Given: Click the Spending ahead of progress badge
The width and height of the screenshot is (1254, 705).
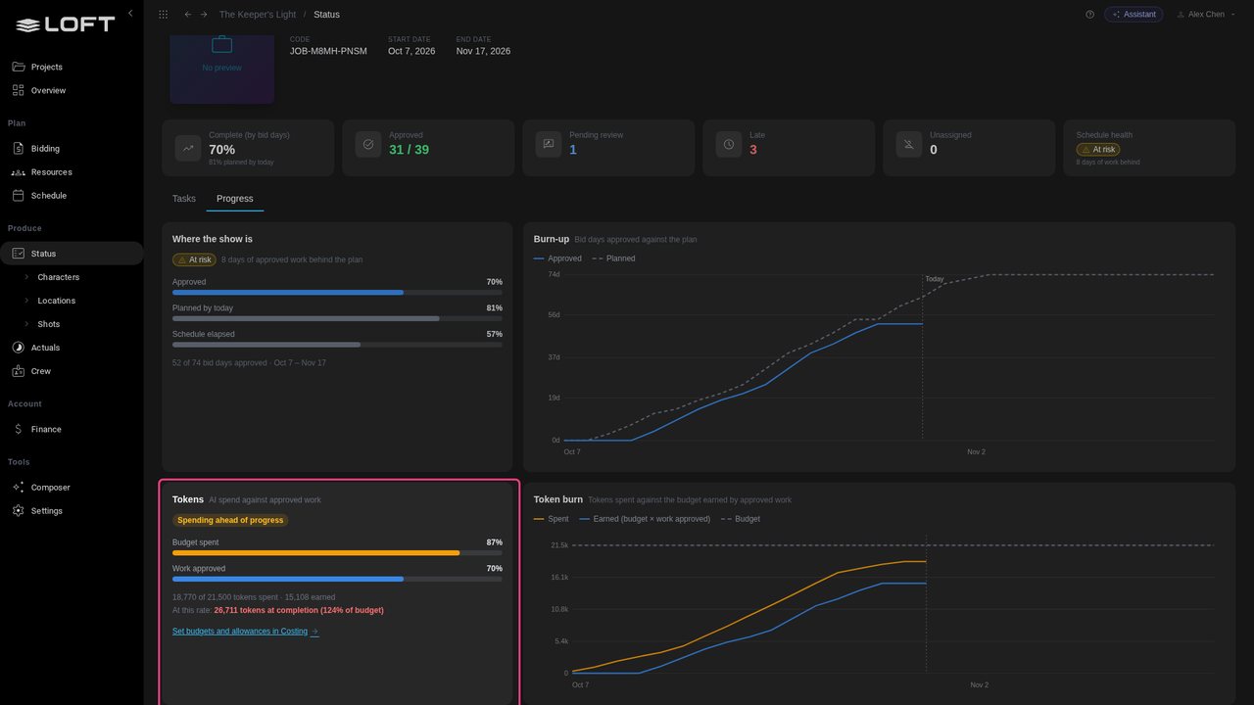Looking at the screenshot, I should [230, 520].
